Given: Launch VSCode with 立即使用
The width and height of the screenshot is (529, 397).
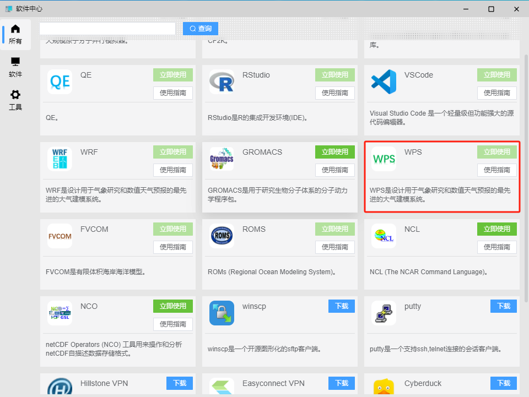Looking at the screenshot, I should click(x=496, y=75).
